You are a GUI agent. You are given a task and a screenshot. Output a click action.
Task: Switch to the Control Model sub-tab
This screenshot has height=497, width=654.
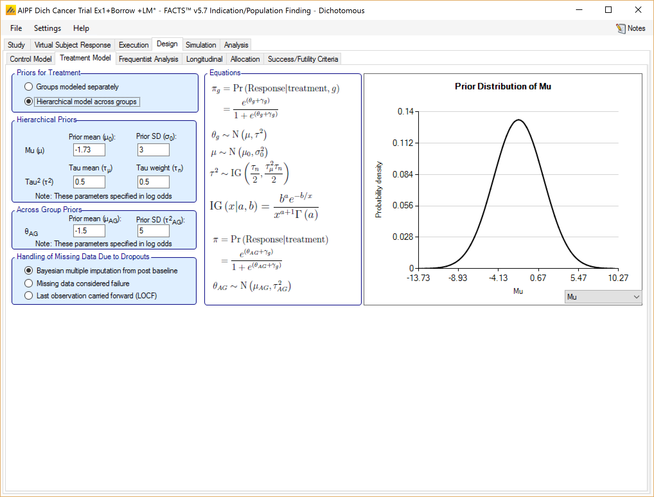point(31,59)
